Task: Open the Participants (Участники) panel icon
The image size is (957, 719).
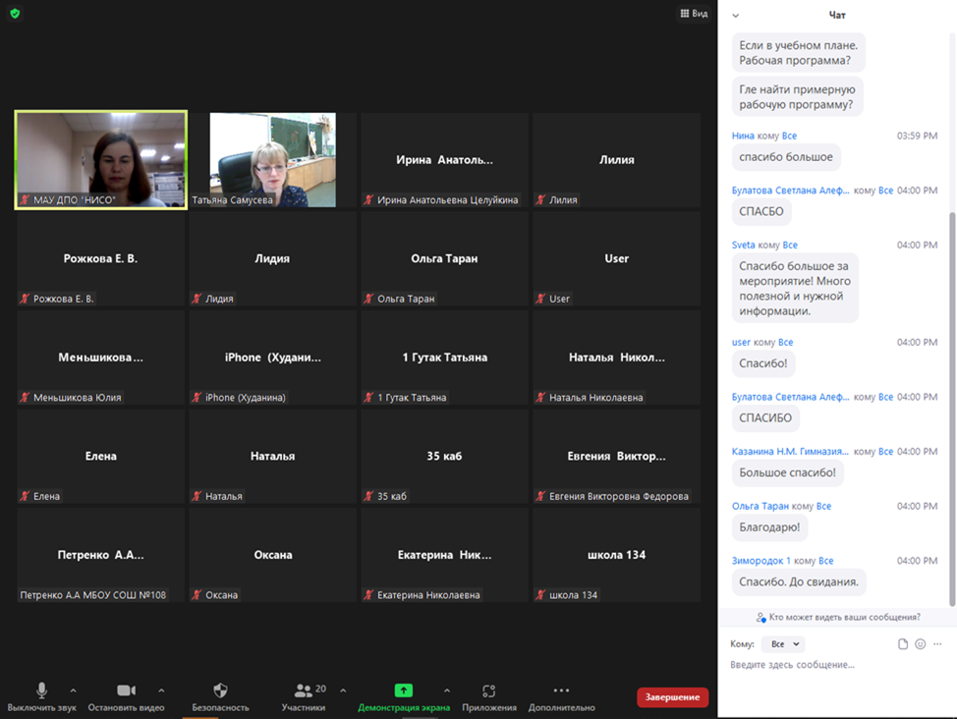Action: [x=304, y=691]
